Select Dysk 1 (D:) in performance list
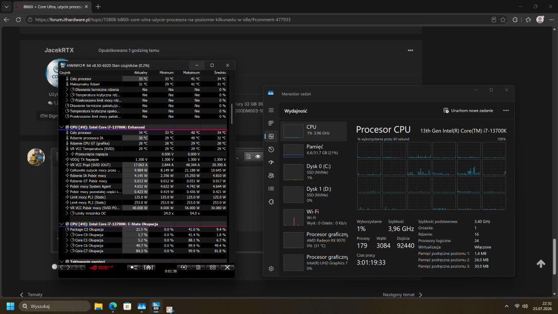Viewport: 558px width, 314px height. click(314, 195)
